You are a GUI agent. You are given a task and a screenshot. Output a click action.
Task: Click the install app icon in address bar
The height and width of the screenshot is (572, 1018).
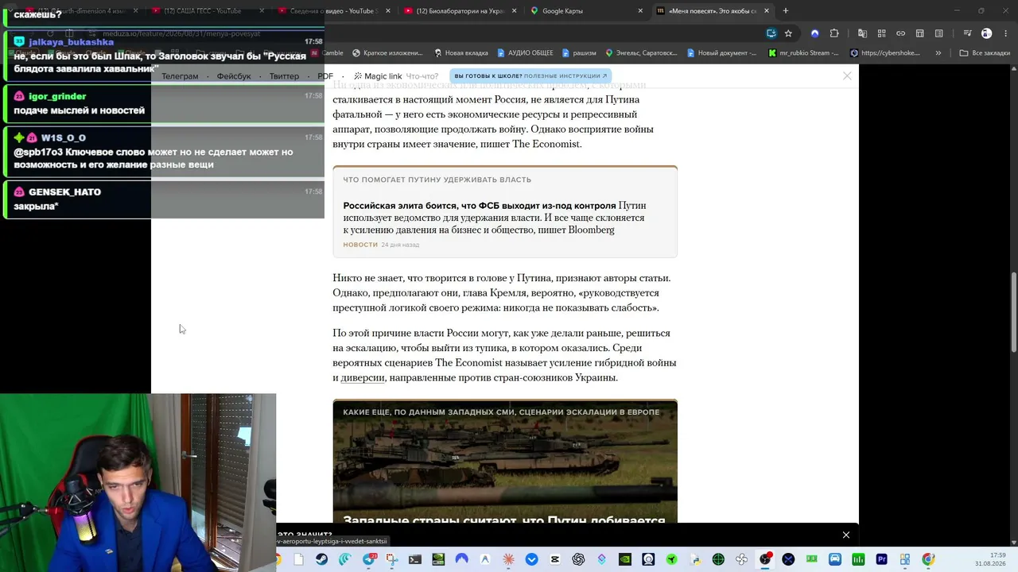771,33
